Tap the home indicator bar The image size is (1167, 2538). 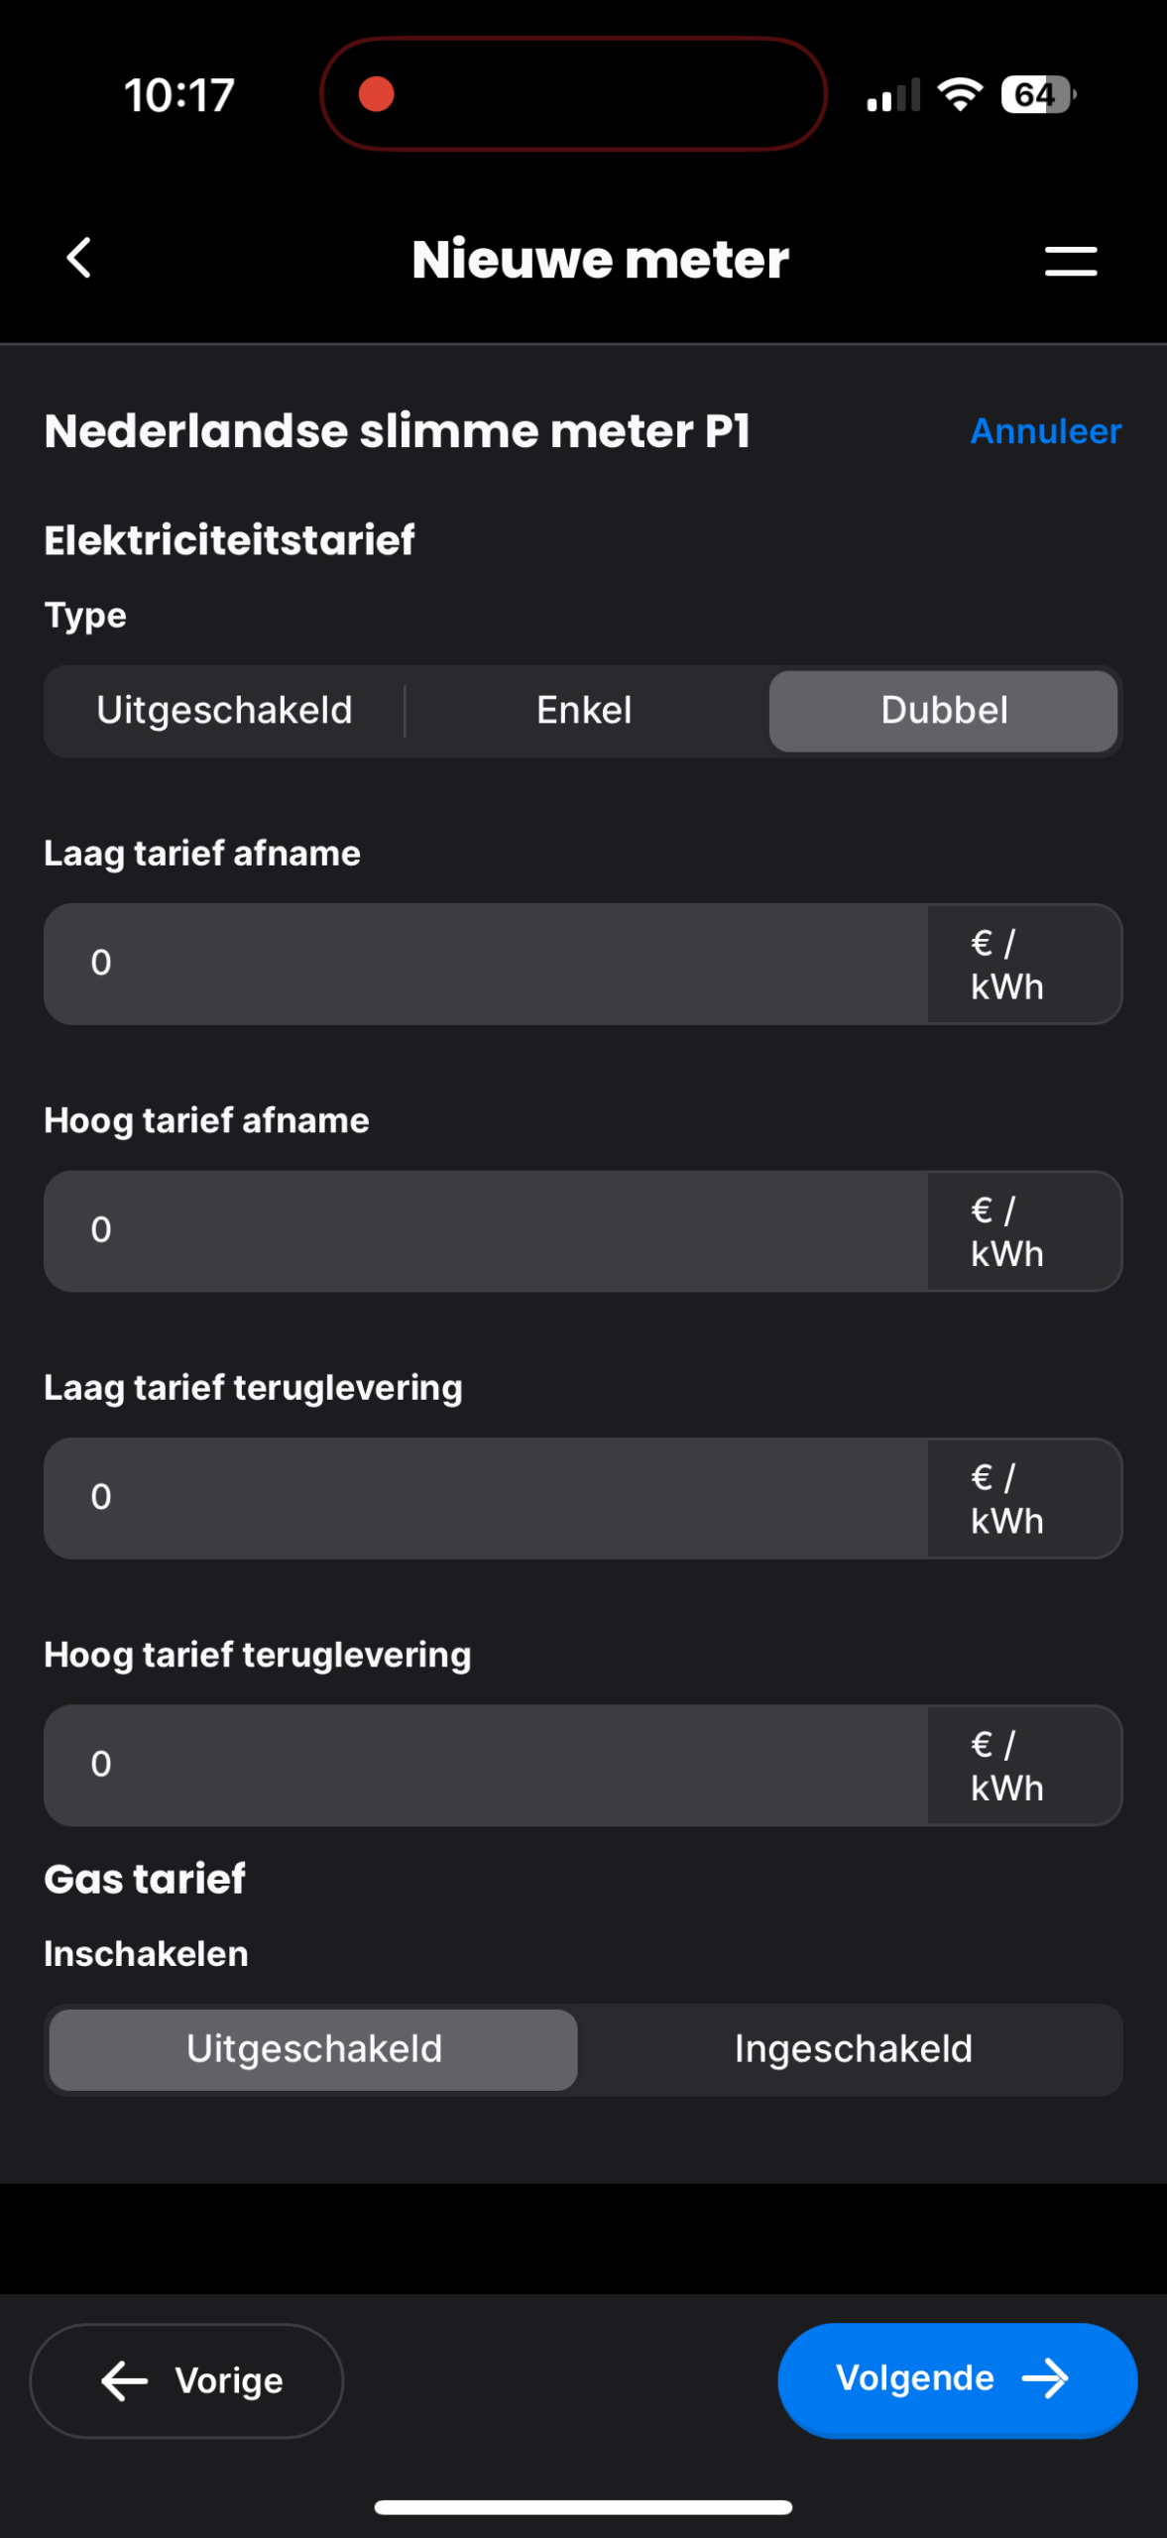(583, 2507)
